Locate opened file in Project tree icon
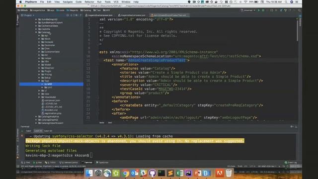 [x=68, y=15]
